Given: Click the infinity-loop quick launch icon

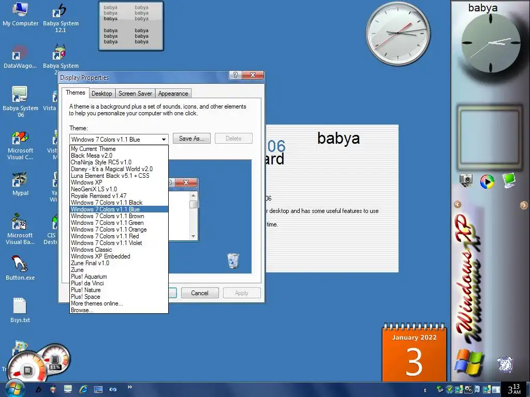Looking at the screenshot, I should pos(113,389).
